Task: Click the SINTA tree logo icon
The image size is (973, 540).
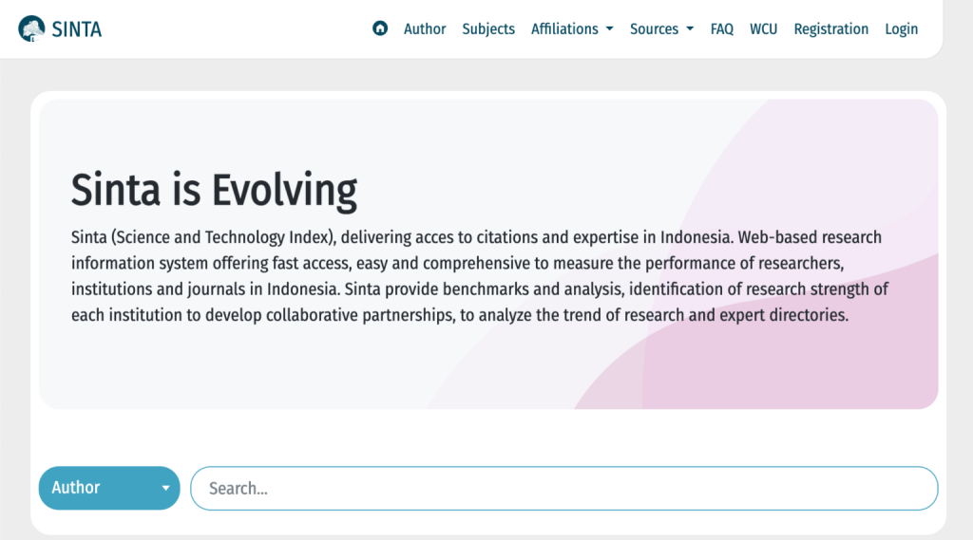Action: coord(32,28)
